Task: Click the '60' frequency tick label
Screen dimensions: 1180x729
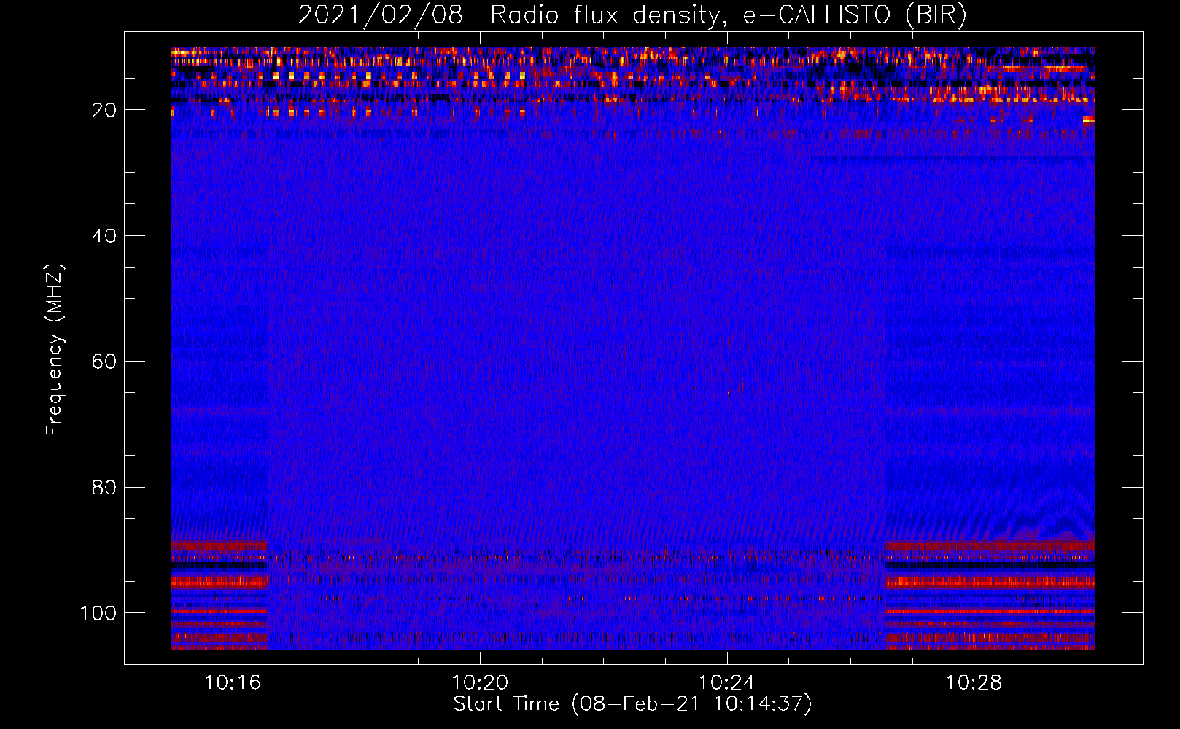Action: click(x=104, y=362)
